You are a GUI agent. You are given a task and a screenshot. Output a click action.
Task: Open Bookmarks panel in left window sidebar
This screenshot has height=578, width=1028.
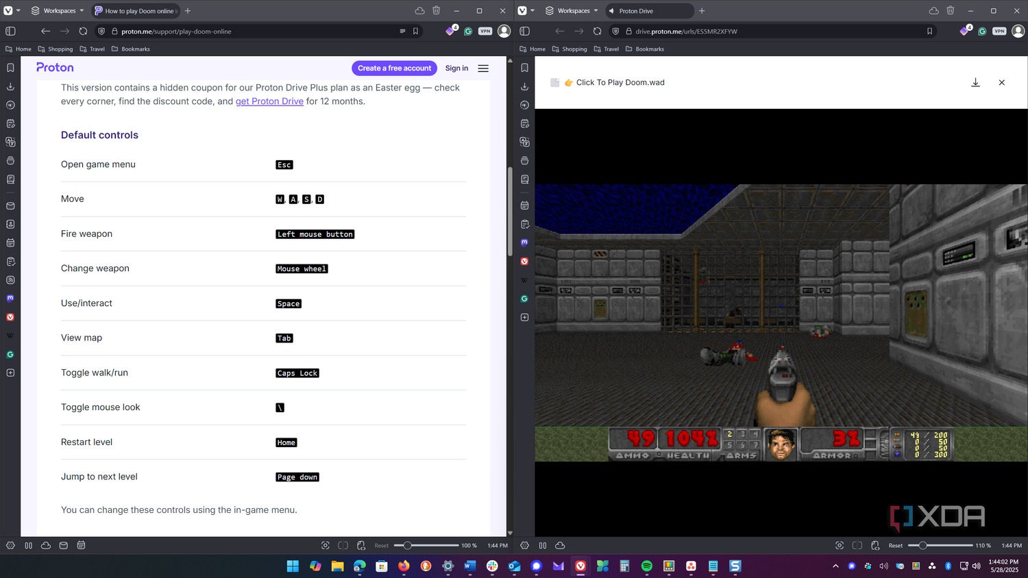coord(10,68)
